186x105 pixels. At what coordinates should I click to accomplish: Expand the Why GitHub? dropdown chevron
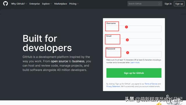pos(26,4)
